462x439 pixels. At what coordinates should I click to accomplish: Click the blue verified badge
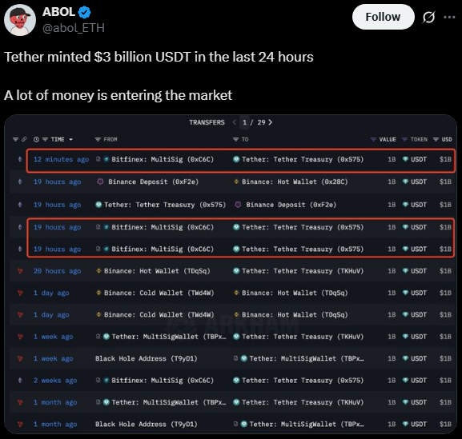[85, 12]
